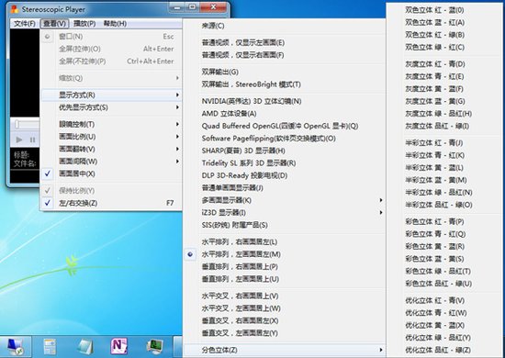The image size is (505, 358).
Task: Select 水平交叉，右画面居上(V)
Action: click(285, 296)
